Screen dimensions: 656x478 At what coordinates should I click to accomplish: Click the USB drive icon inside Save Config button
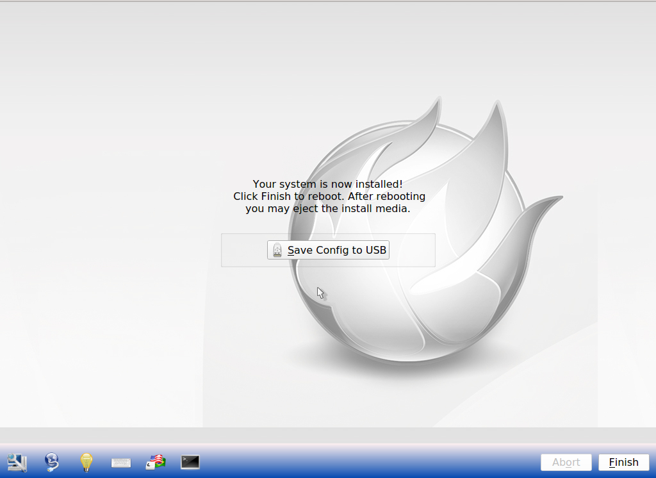(277, 250)
